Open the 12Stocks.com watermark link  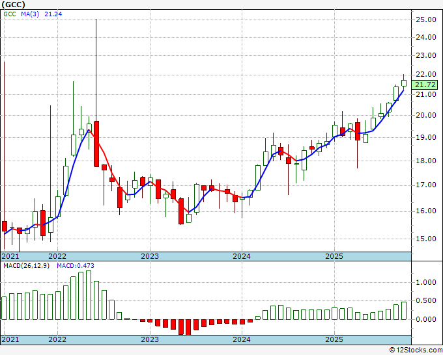tap(416, 350)
